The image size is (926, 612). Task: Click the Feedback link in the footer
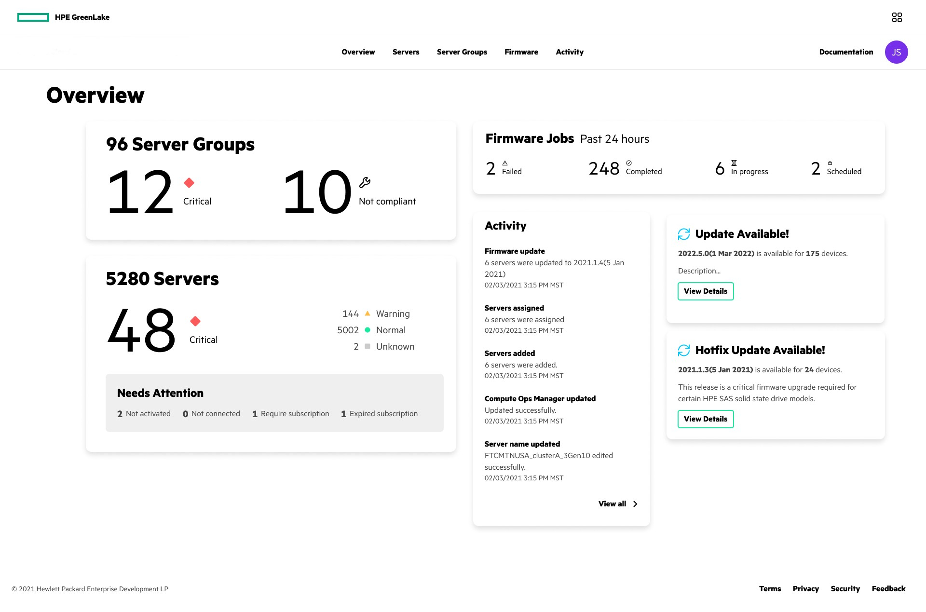coord(889,588)
